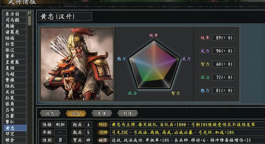Viewport: 265px width, 144px height.
Task: Click the 弩兵 aptitude 神 grade box
Action: pyautogui.click(x=88, y=140)
